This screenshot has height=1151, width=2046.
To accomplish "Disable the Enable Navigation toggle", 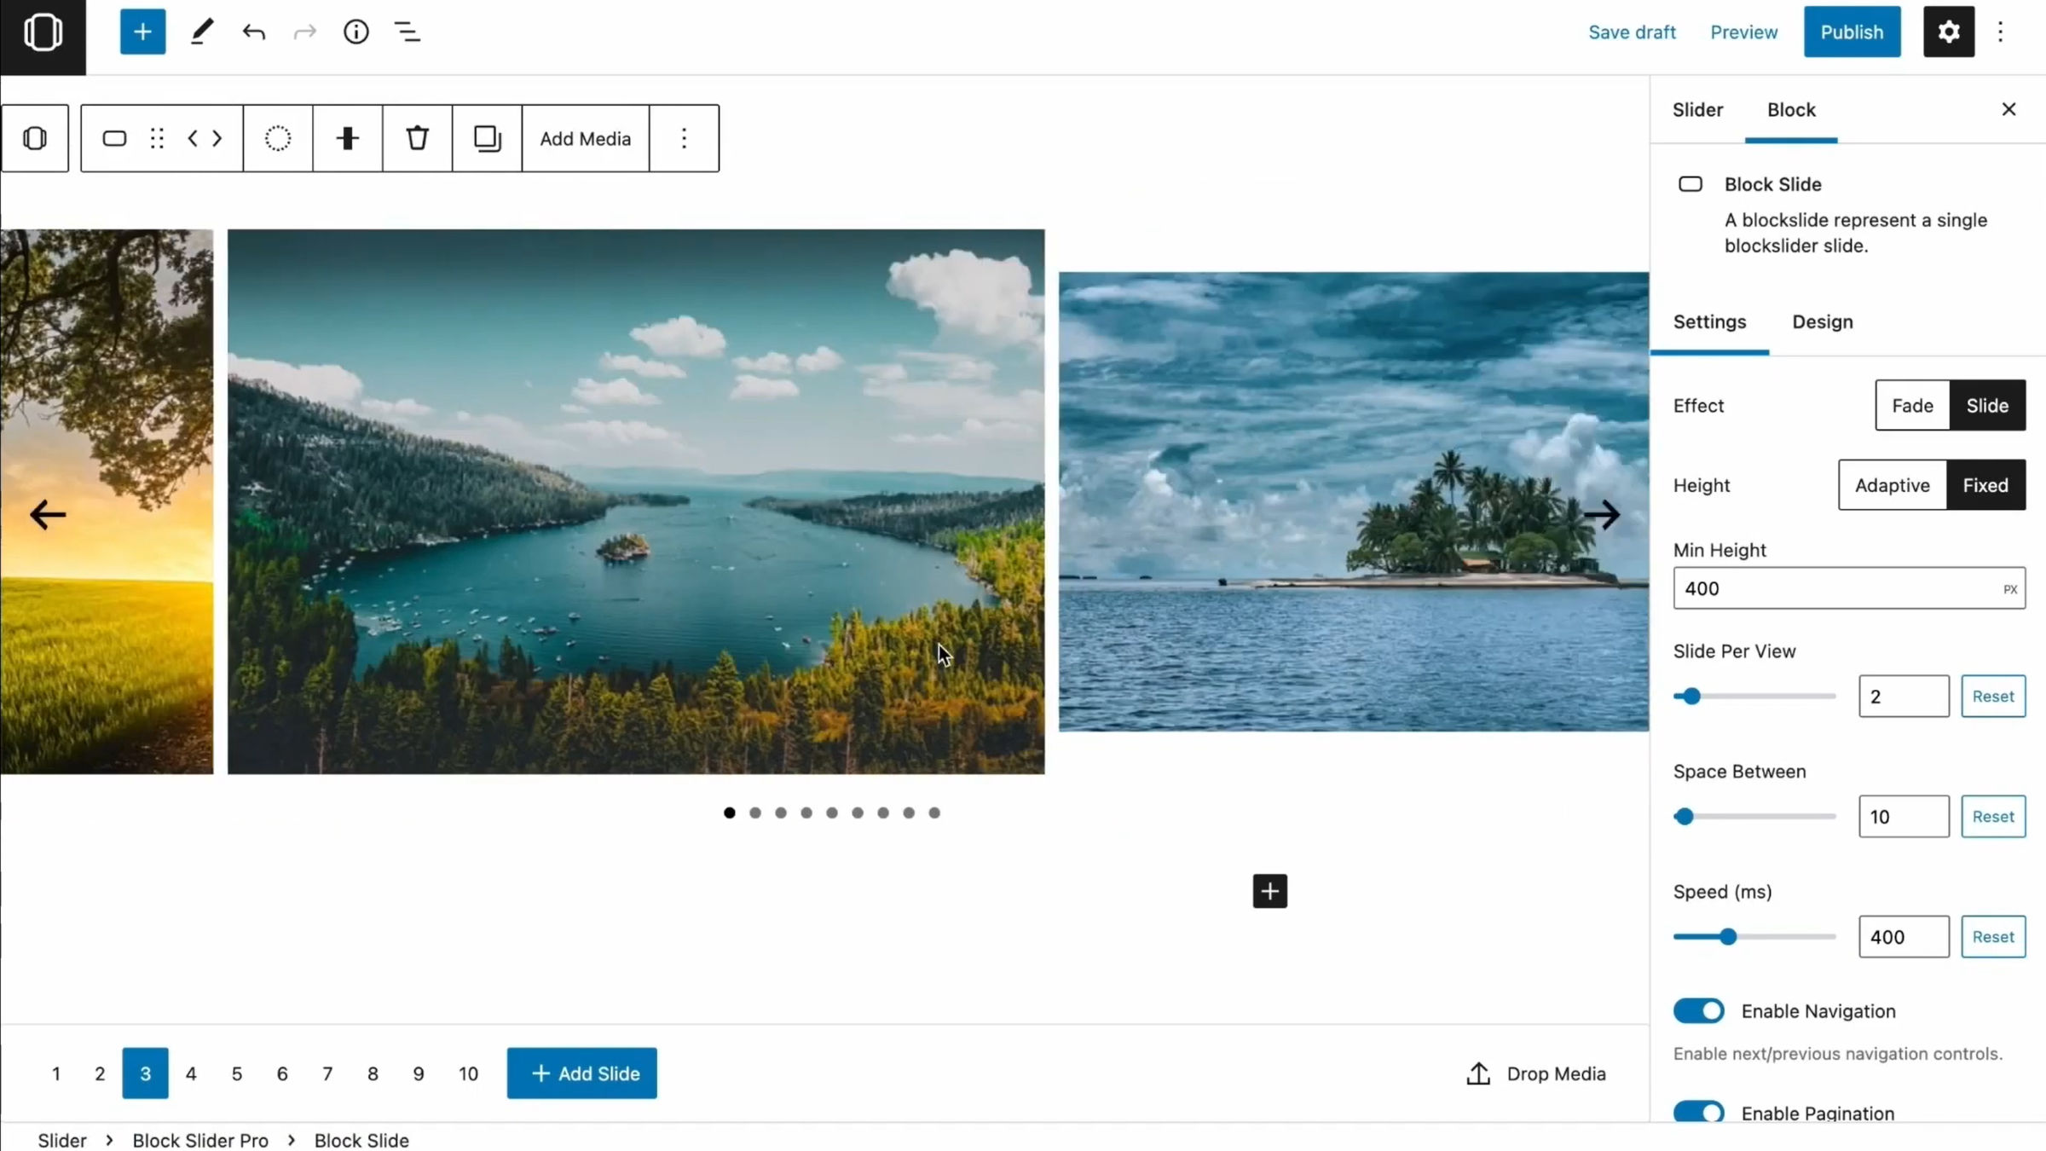I will [x=1696, y=1010].
